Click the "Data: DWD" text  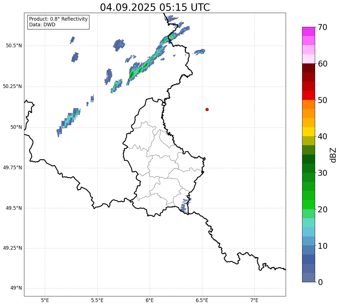tap(42, 25)
